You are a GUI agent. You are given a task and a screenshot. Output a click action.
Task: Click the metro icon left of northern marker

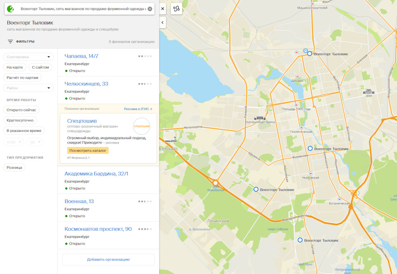point(297,52)
